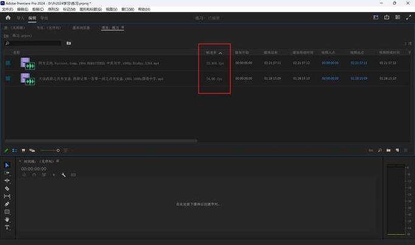Open 序列(S) menu
Screen dimensions: 415x245
[x=53, y=9]
